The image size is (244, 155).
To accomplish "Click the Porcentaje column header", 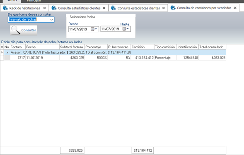I will (96, 47).
